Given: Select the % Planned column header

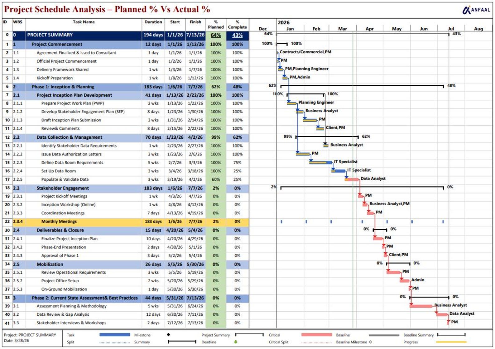Looking at the screenshot, I should click(x=216, y=24).
